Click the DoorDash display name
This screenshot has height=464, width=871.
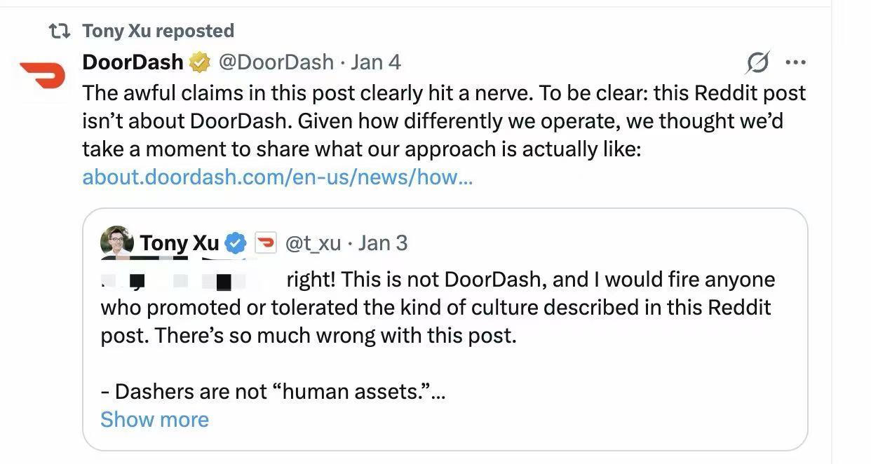tap(133, 62)
